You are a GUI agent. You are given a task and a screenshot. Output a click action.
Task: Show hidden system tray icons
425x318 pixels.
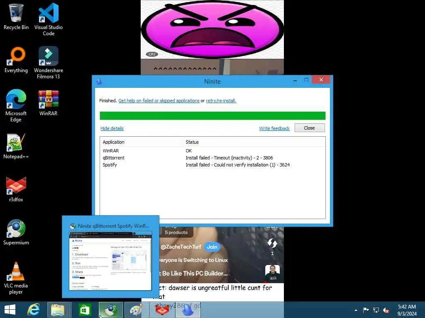click(x=356, y=310)
